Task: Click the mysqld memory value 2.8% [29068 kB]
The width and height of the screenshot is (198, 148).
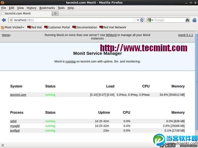Action: 174,126
